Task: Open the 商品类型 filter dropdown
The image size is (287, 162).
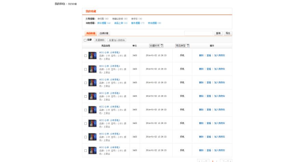Action: (182, 46)
